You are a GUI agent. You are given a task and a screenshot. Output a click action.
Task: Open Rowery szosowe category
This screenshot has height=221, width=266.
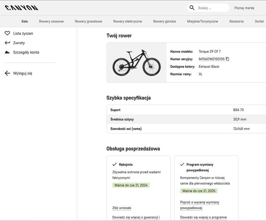point(51,21)
